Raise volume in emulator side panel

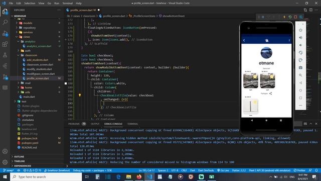(x=300, y=38)
